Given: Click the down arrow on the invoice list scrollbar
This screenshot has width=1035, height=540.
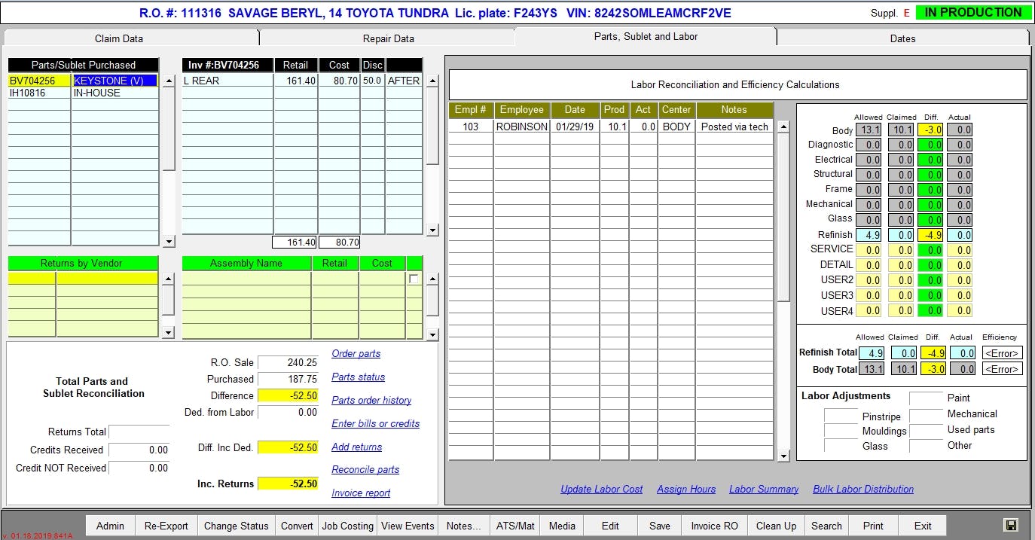Looking at the screenshot, I should 432,232.
